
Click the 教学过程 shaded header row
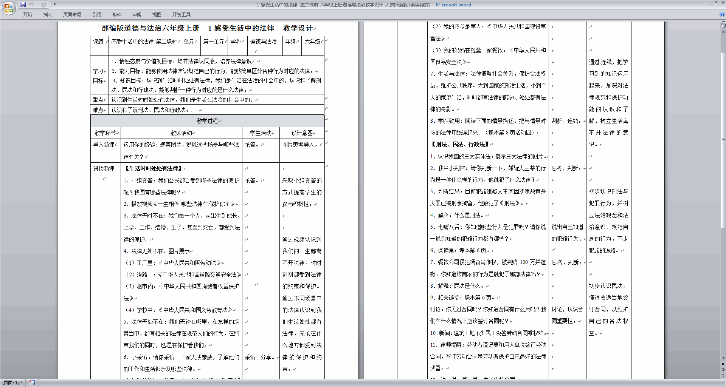pos(207,121)
